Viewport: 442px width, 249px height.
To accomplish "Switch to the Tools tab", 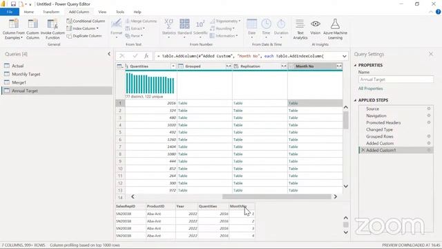I will coord(119,12).
